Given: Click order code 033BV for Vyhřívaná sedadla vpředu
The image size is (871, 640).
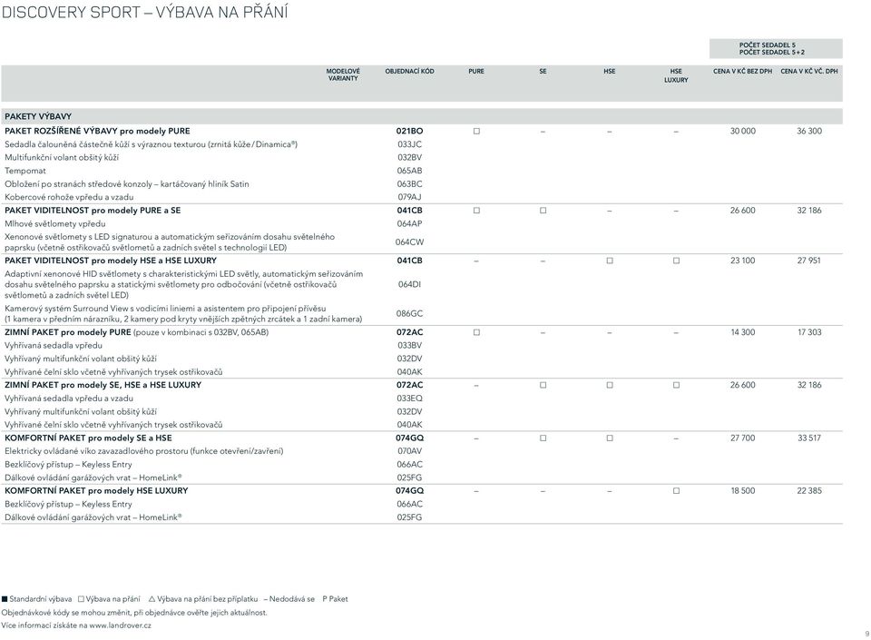Looking at the screenshot, I should [x=409, y=346].
